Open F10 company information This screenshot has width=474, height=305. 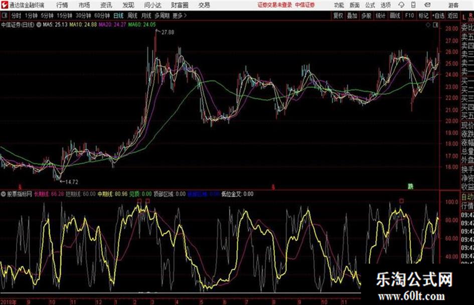(409, 16)
